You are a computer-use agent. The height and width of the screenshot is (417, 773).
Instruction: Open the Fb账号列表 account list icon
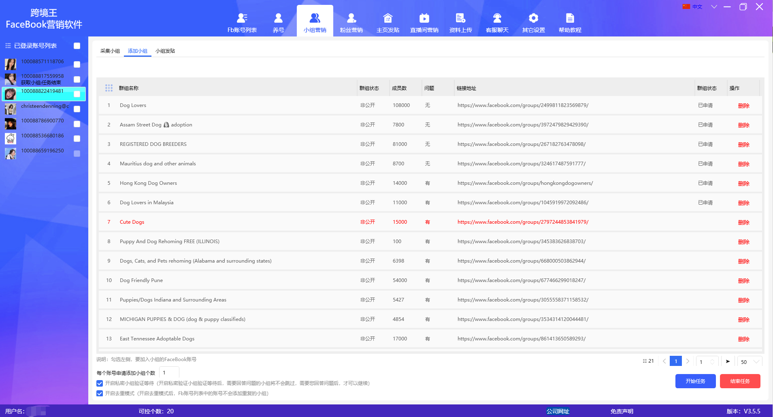242,18
